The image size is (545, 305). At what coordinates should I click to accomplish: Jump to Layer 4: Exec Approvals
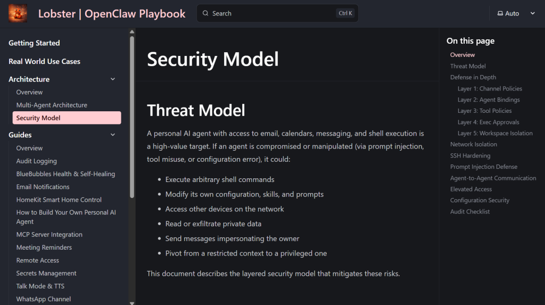(489, 122)
